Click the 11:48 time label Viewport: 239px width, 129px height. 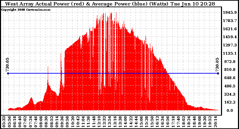94,122
